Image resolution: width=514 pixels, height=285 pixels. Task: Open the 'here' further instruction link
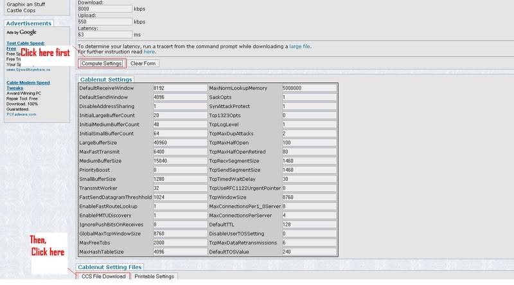149,51
